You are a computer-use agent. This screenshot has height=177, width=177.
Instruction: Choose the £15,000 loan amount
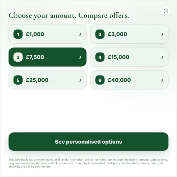click(130, 57)
